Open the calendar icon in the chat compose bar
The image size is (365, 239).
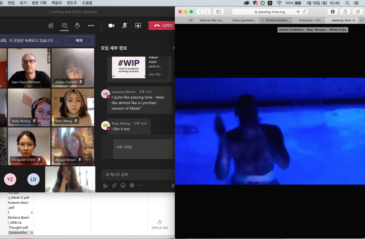pyautogui.click(x=132, y=185)
